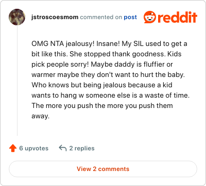Click the line "pick people sorry! Maybe daddy"
This screenshot has height=186, width=206.
click(102, 65)
